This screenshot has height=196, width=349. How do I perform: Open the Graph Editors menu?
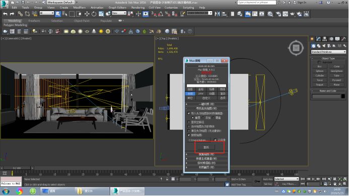(x=117, y=8)
